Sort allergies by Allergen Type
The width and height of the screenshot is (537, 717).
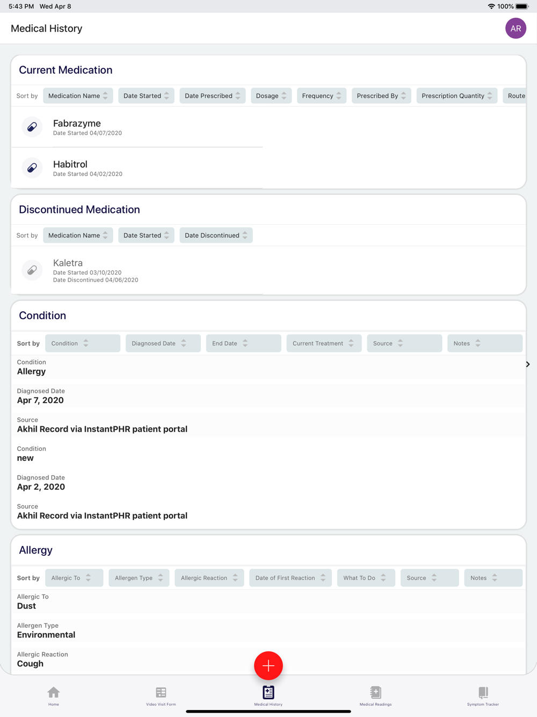[x=139, y=578]
